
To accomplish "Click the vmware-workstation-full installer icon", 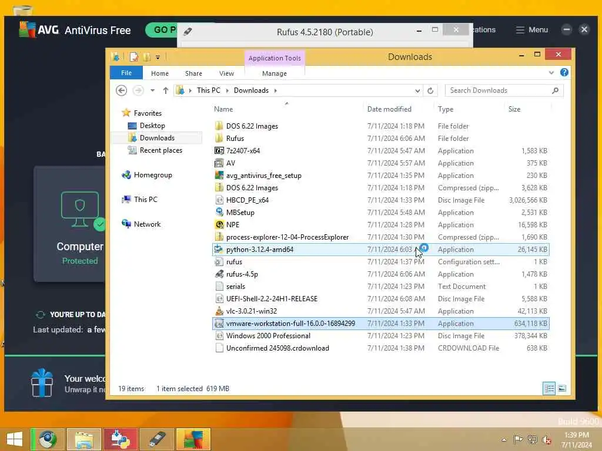I will click(219, 324).
